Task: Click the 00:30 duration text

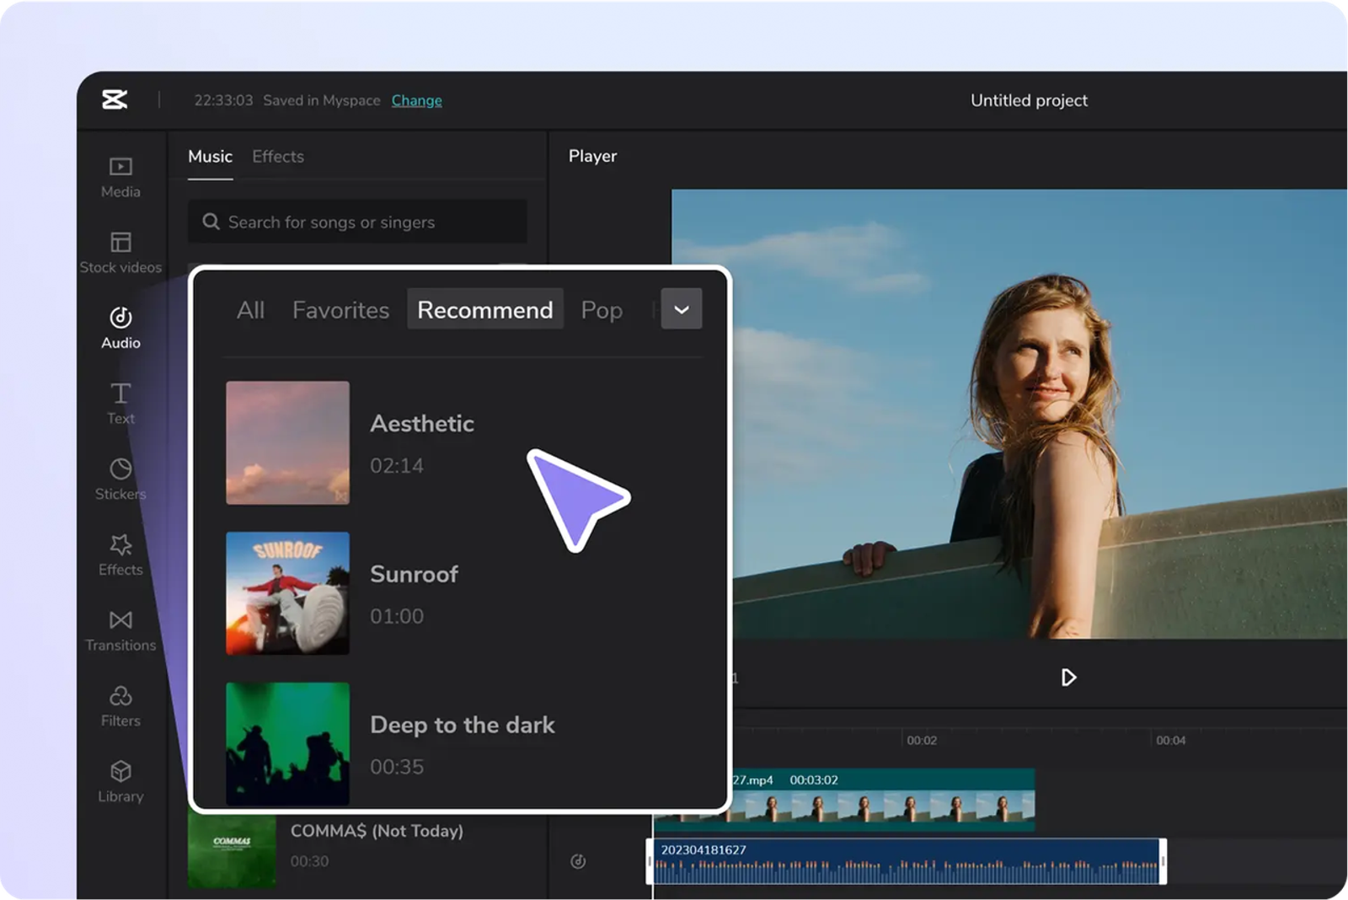Action: click(x=309, y=861)
